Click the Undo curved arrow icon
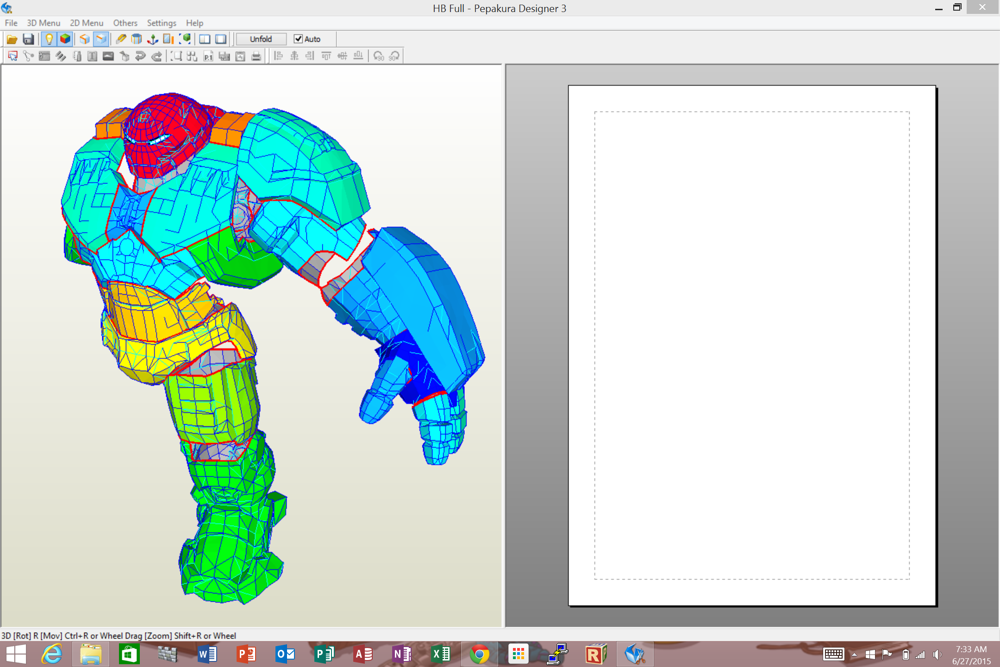This screenshot has height=667, width=1000. coord(140,56)
